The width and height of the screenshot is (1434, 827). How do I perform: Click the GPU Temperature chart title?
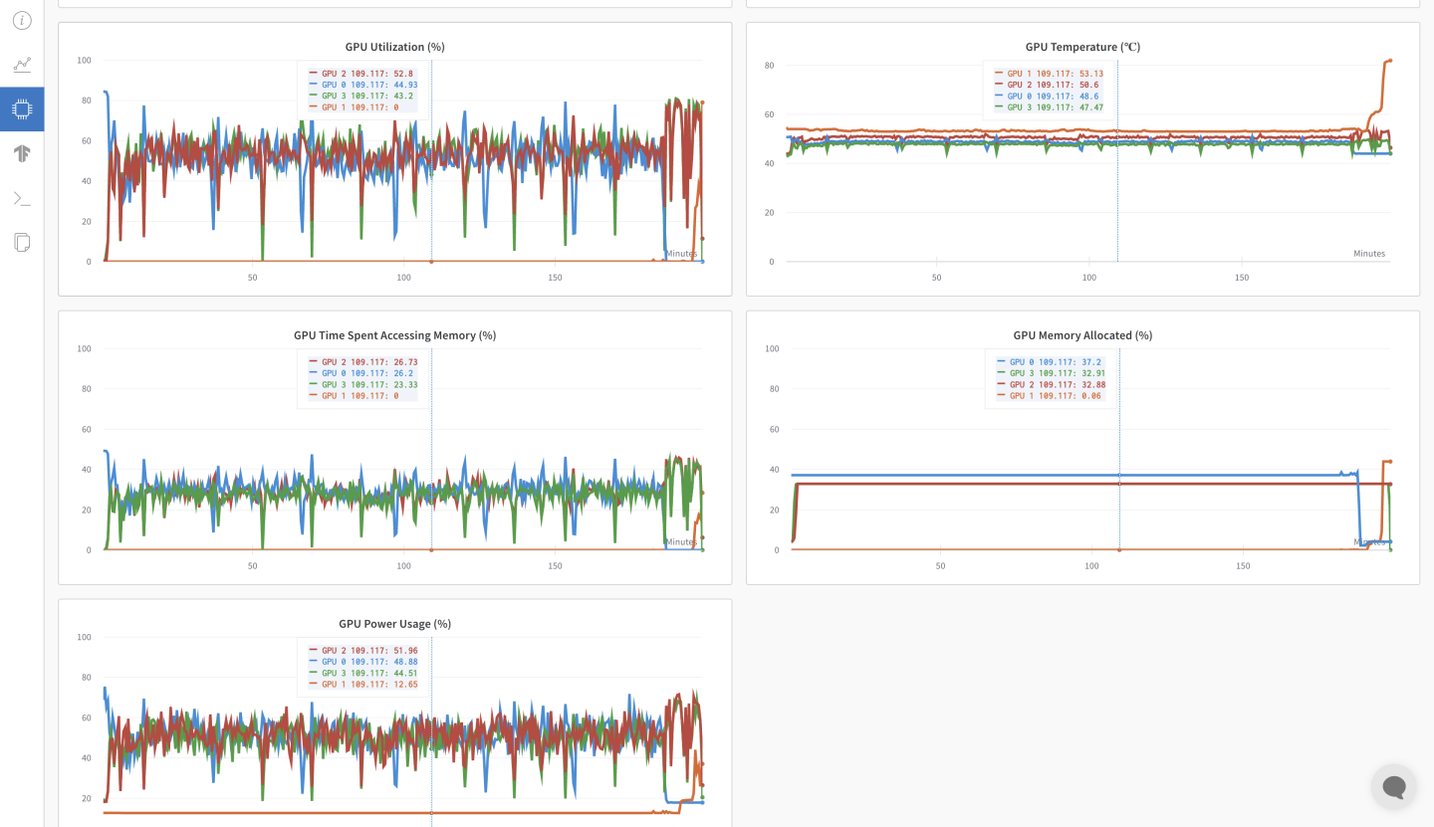[1081, 46]
